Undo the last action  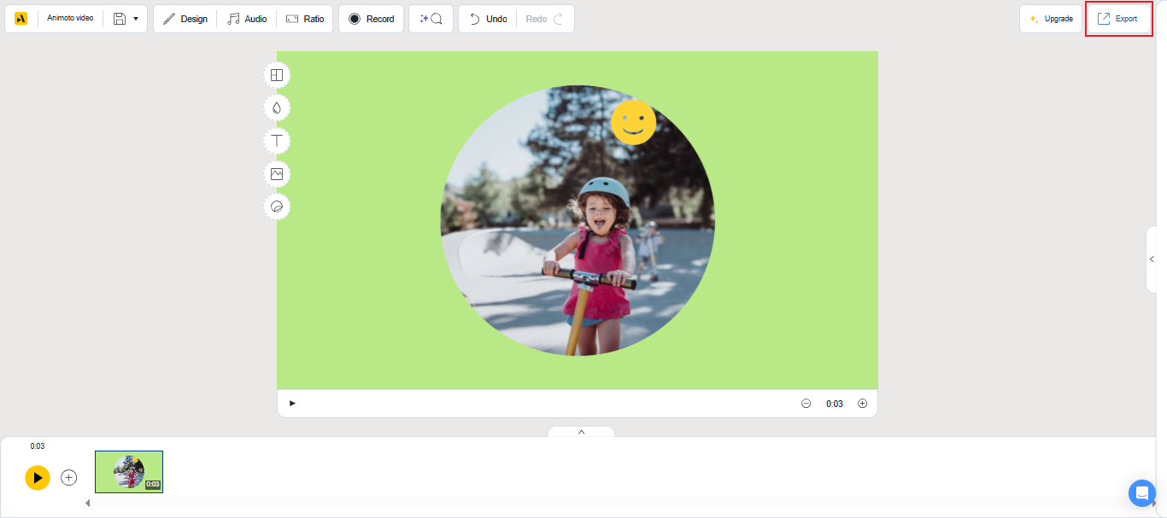pyautogui.click(x=486, y=18)
